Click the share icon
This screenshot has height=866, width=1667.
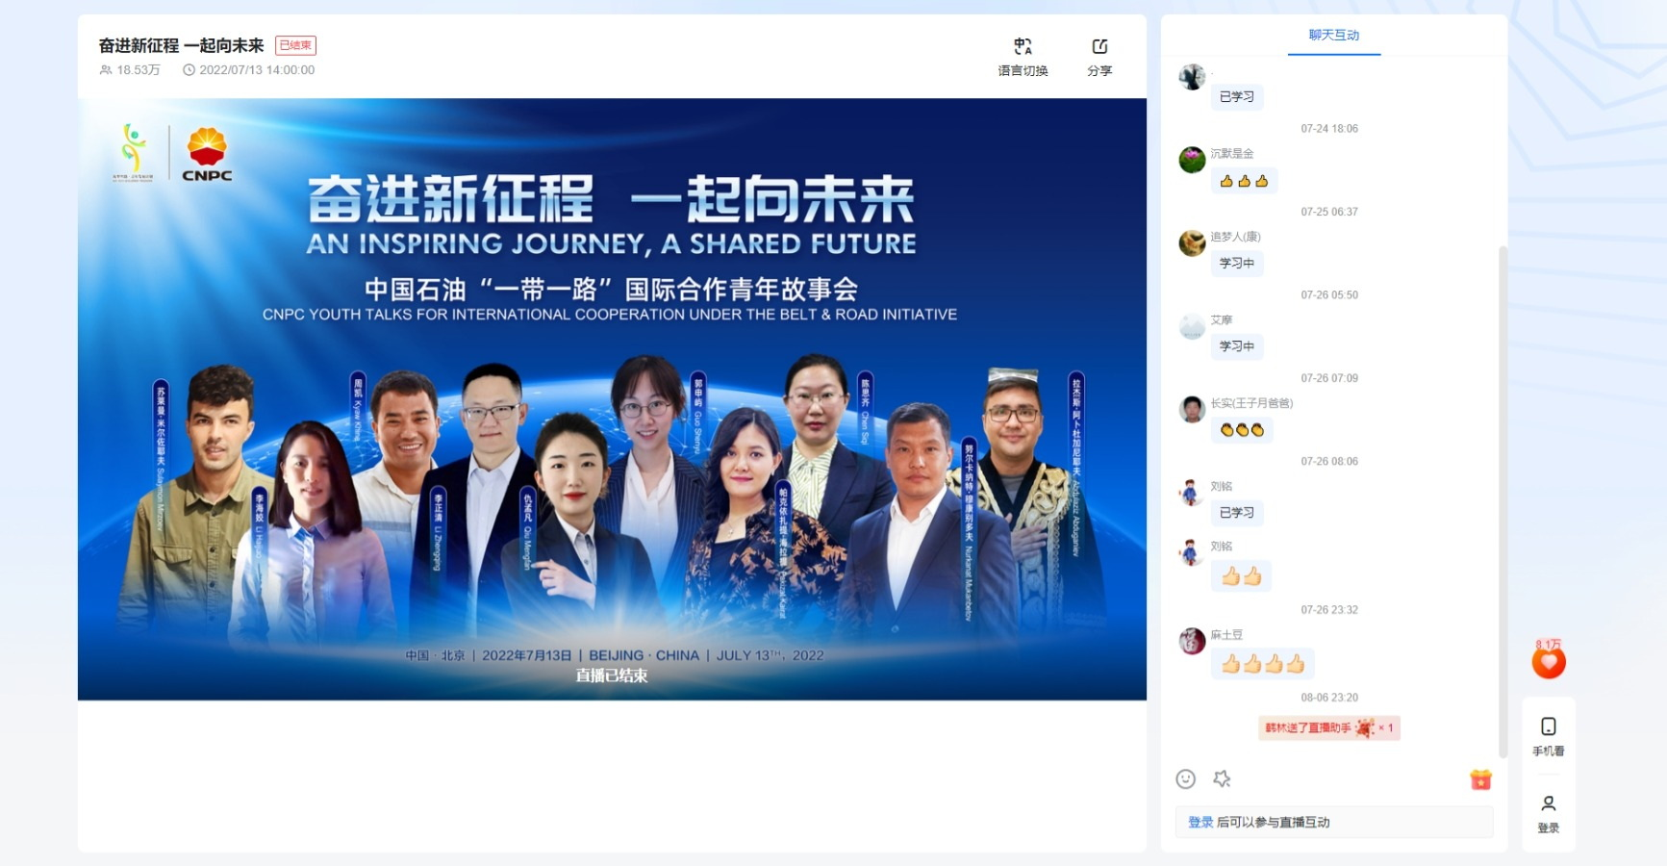[x=1099, y=46]
